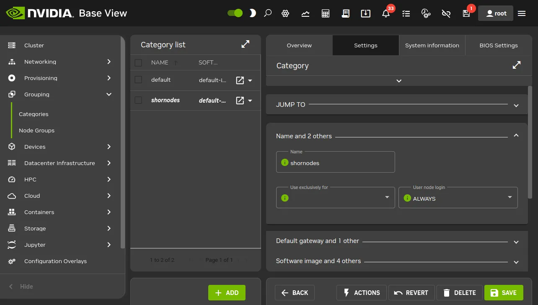Click the DELETE button
Image resolution: width=538 pixels, height=305 pixels.
point(459,292)
